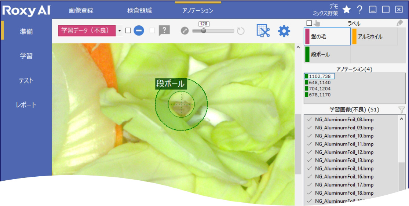Click the annotation size circle icon
Image resolution: width=409 pixels, height=206 pixels.
point(185,31)
